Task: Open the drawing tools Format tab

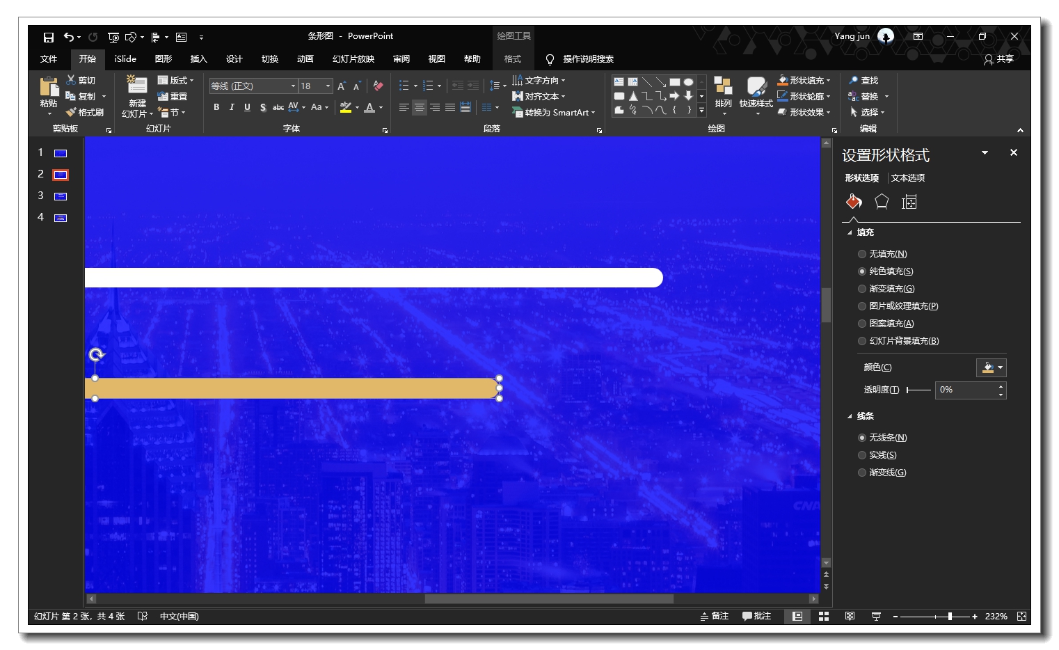Action: 513,59
